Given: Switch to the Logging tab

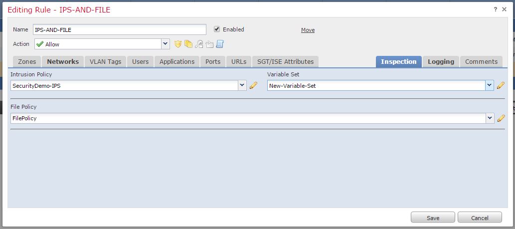Looking at the screenshot, I should click(441, 62).
